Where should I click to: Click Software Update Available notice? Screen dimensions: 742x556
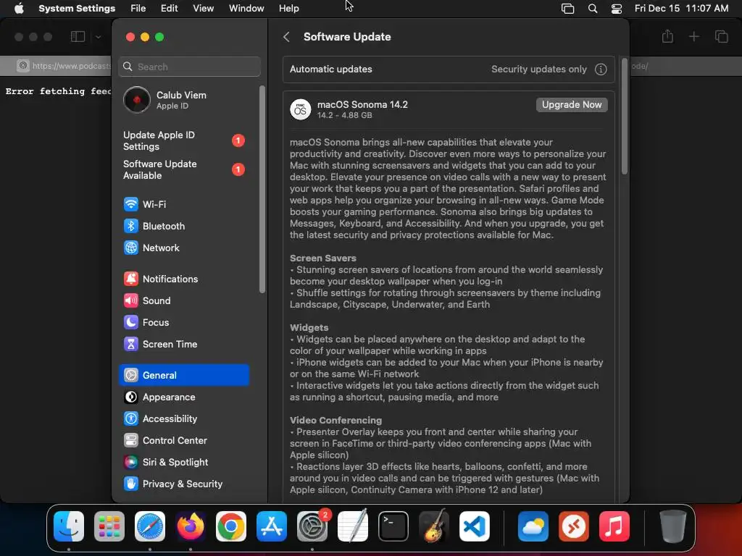coord(184,169)
